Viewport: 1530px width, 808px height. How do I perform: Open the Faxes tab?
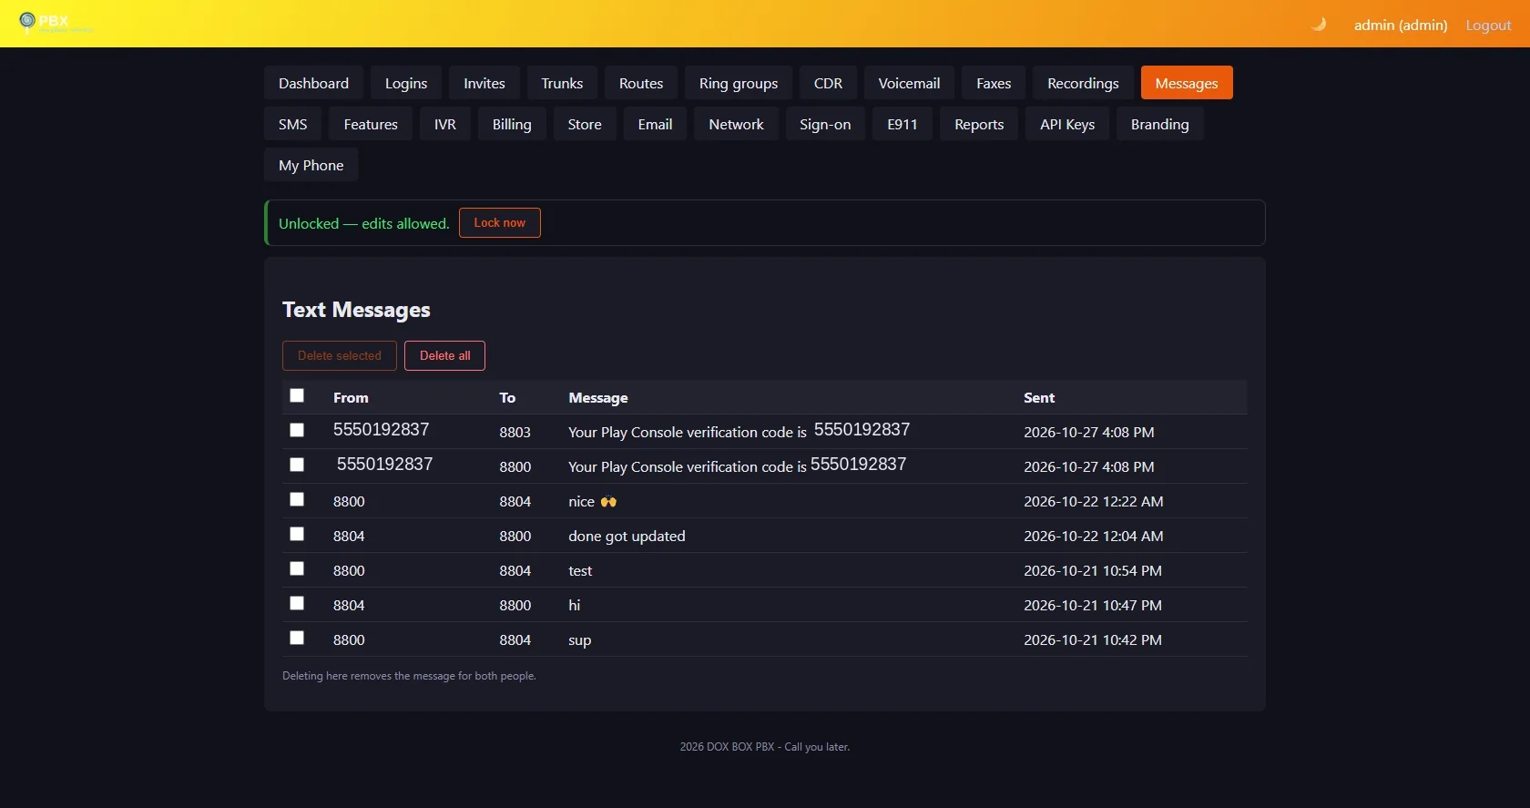[x=994, y=83]
